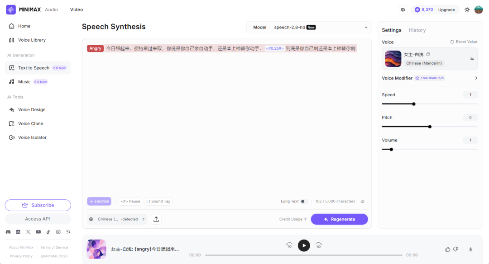Click the theme toggle sun icon
The width and height of the screenshot is (489, 264).
467,9
